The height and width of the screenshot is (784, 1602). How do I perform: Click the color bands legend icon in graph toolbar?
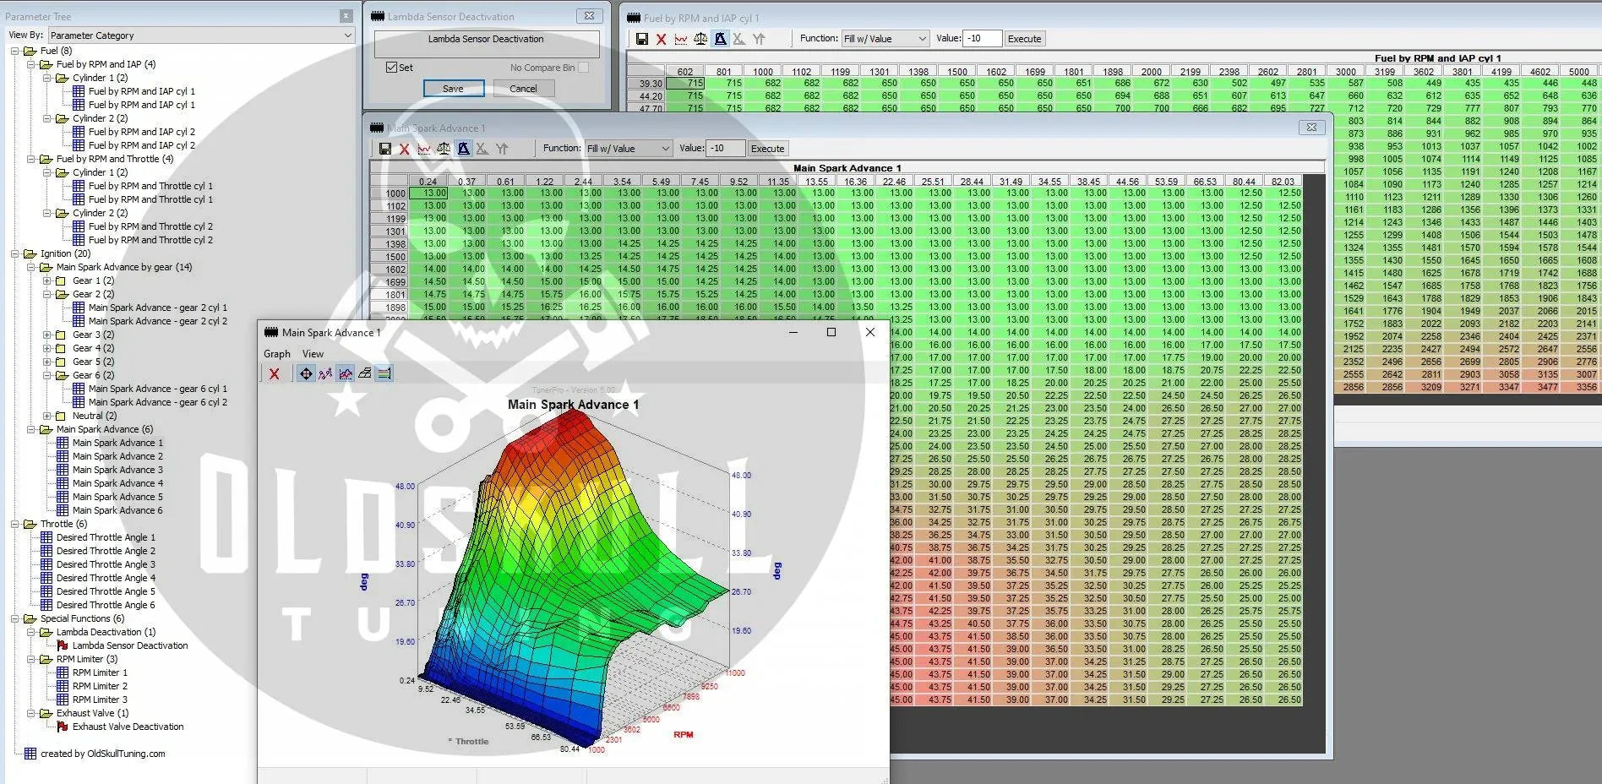pos(384,373)
